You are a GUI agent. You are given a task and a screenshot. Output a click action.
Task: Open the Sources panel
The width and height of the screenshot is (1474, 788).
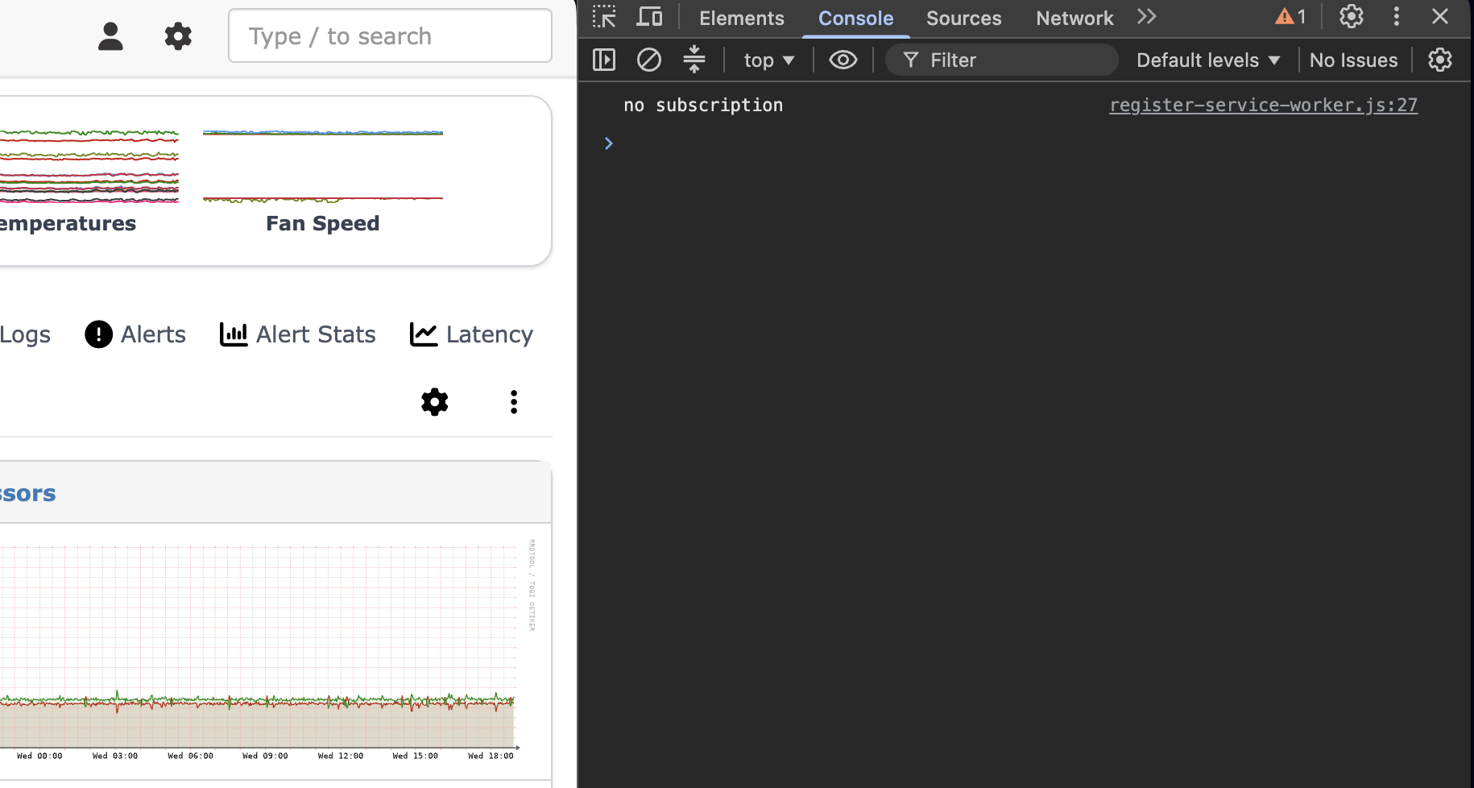click(x=964, y=18)
